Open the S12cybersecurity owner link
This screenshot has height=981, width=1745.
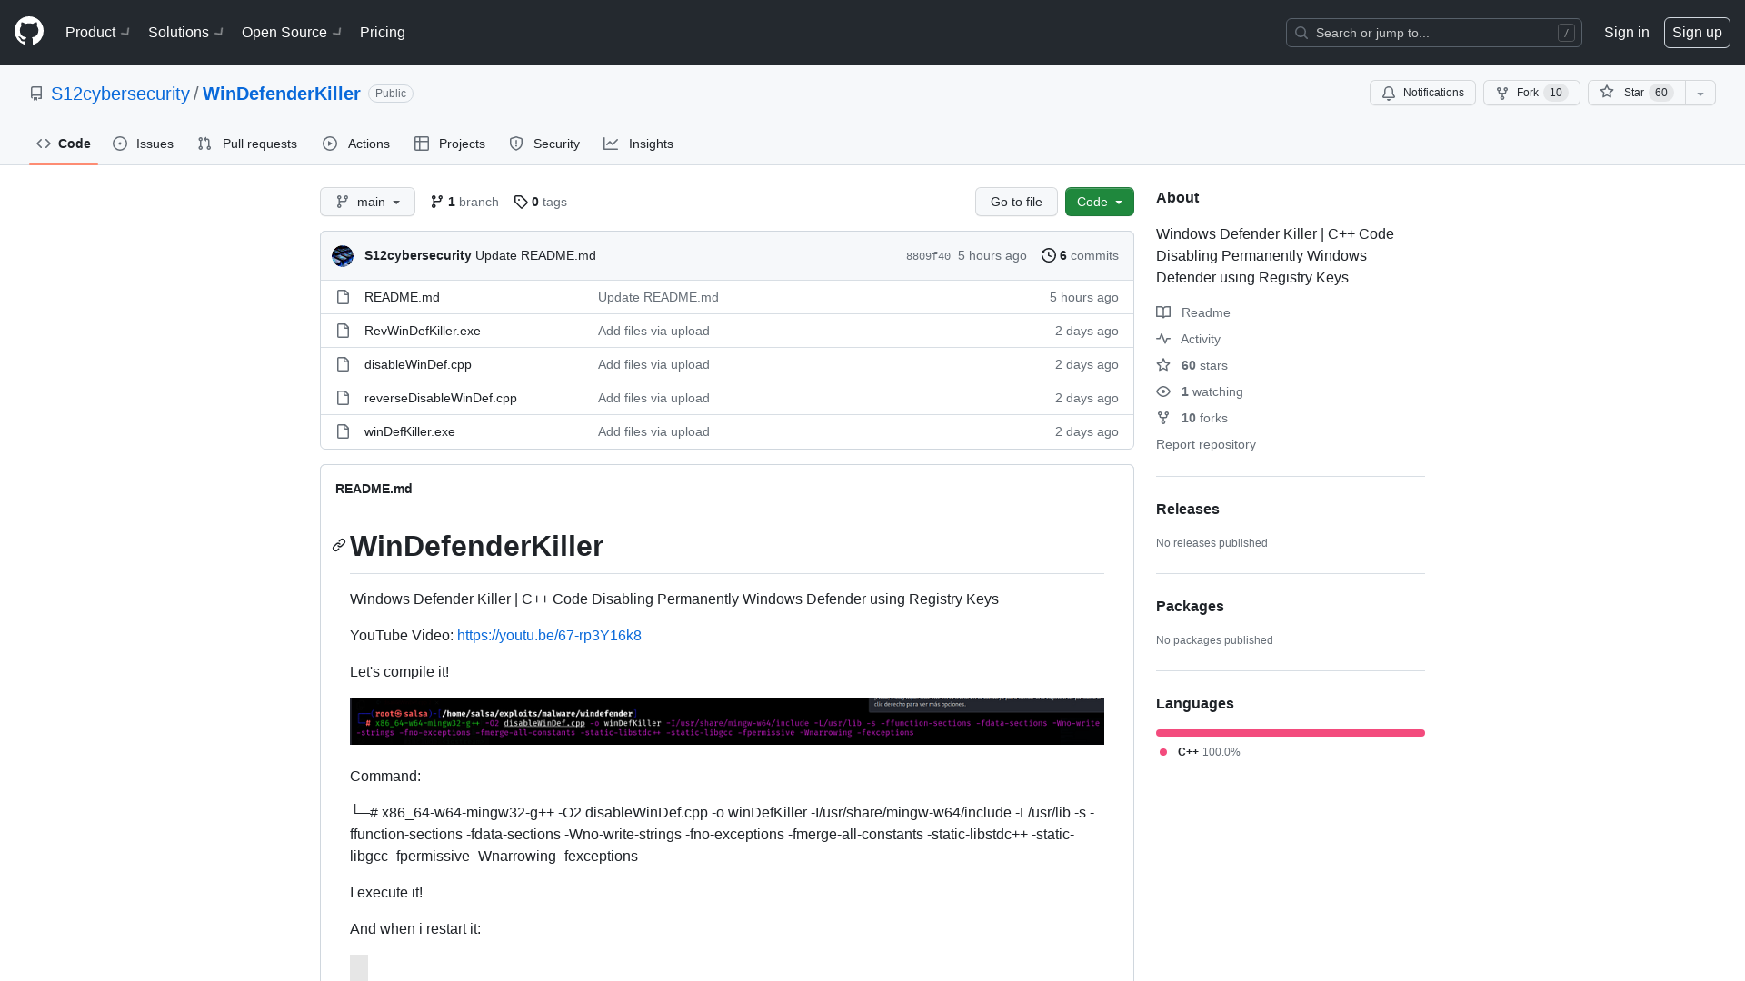click(120, 94)
